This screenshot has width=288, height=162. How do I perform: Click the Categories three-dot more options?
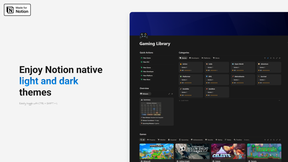(279, 100)
